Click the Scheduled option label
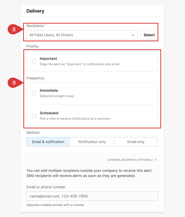 (49, 113)
